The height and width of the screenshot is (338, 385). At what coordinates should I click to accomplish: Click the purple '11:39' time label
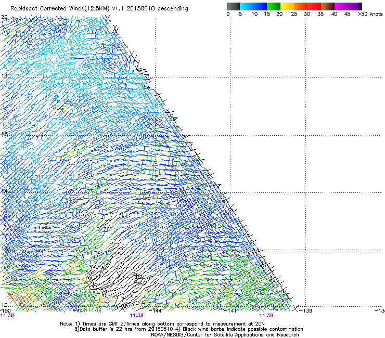tap(266, 316)
